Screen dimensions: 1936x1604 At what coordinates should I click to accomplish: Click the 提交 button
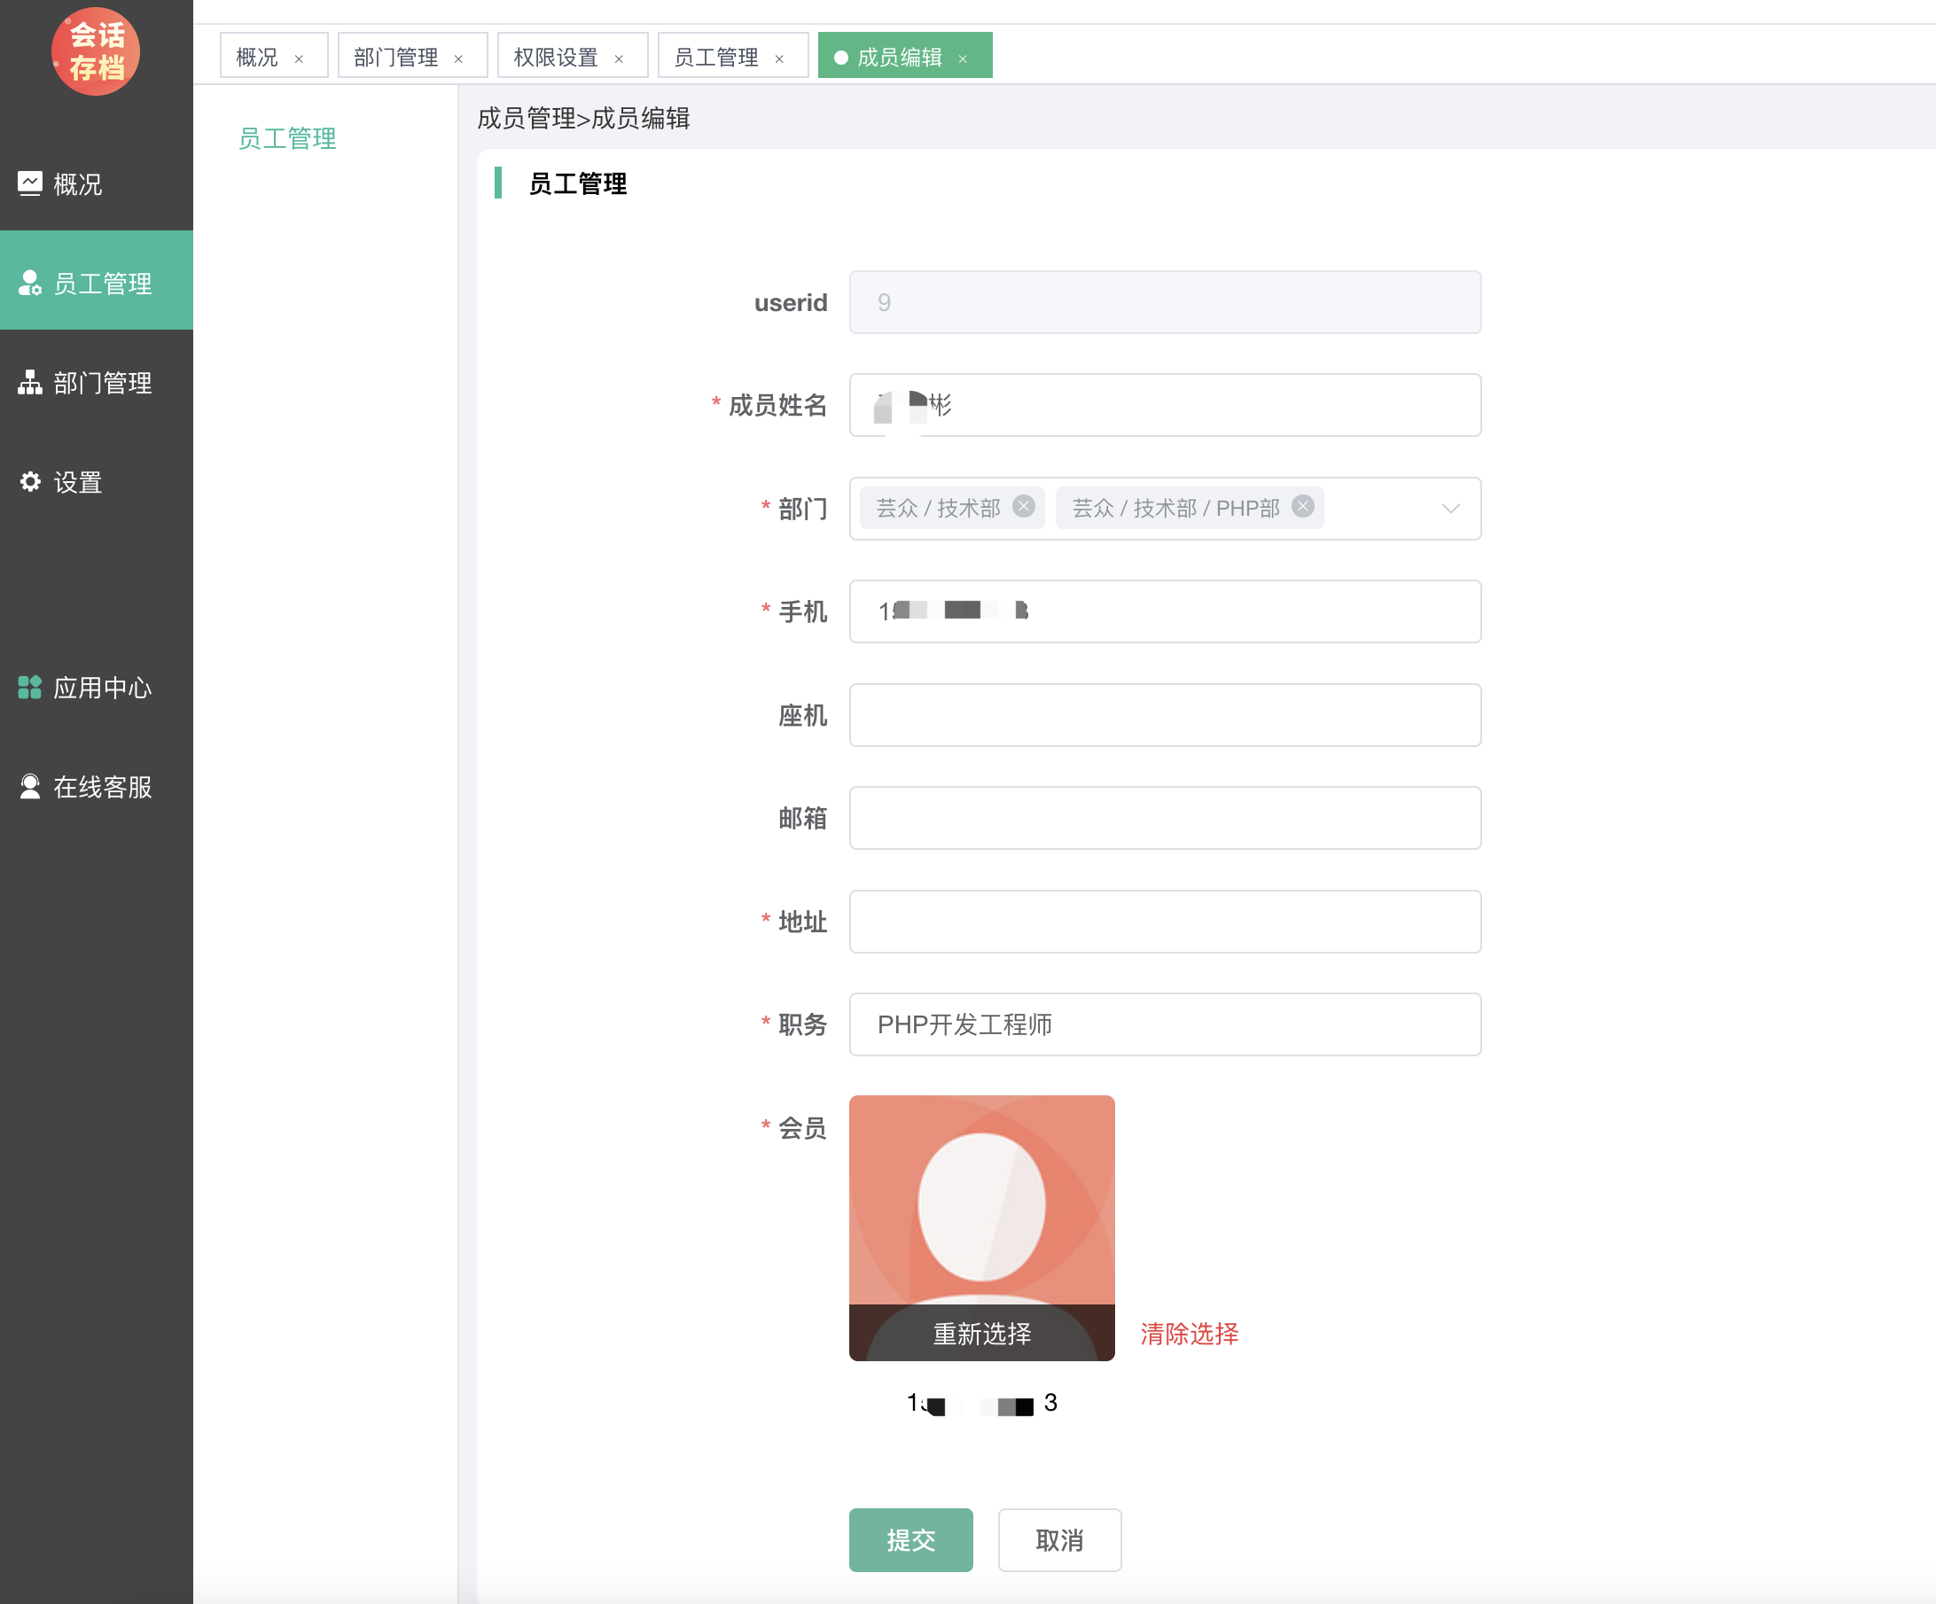[909, 1539]
